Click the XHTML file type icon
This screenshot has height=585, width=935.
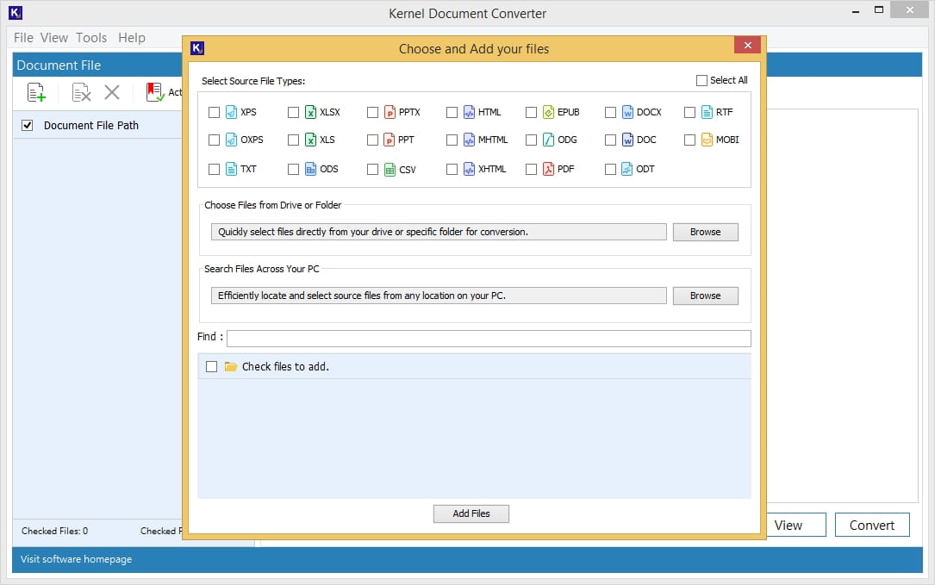coord(470,170)
